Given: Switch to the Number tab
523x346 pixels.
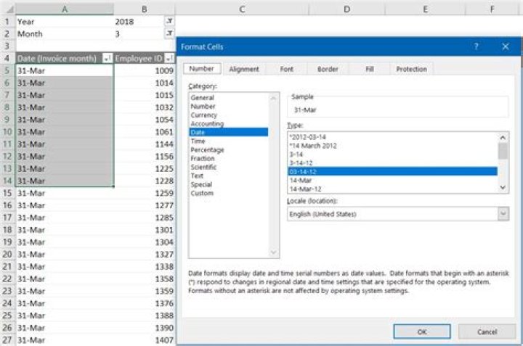Looking at the screenshot, I should [202, 69].
